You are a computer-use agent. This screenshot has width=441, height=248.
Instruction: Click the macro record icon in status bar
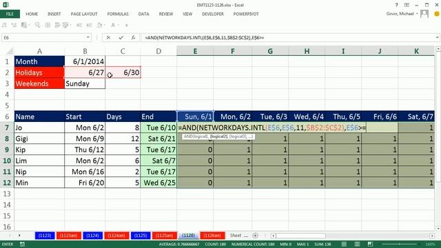(x=22, y=244)
